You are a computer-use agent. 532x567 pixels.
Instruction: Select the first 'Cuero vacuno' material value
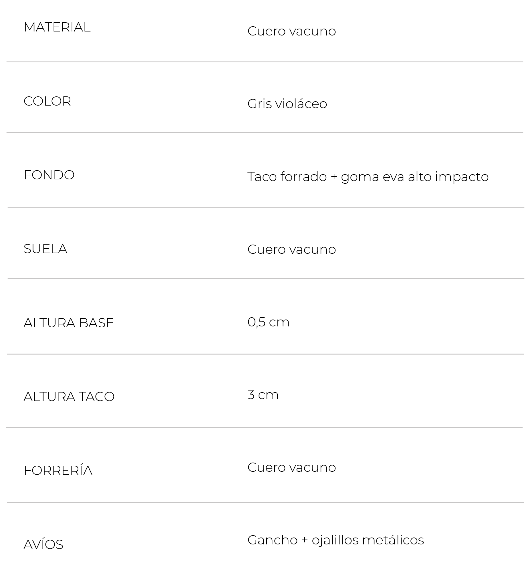[291, 31]
